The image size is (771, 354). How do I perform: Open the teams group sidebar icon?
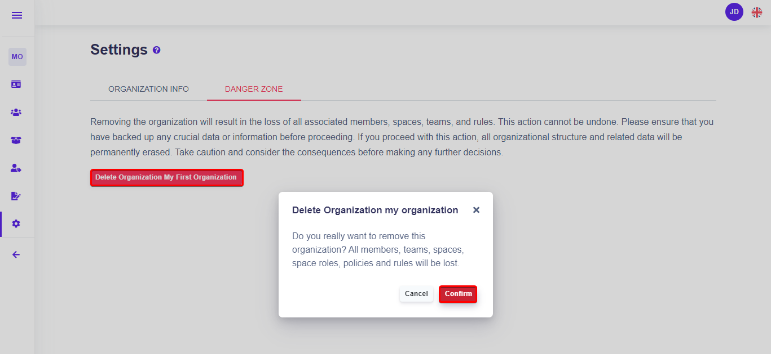coord(16,112)
